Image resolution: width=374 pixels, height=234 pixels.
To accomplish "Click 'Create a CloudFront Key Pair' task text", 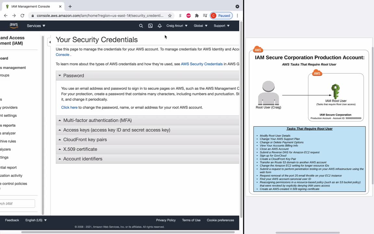I will tap(278, 159).
